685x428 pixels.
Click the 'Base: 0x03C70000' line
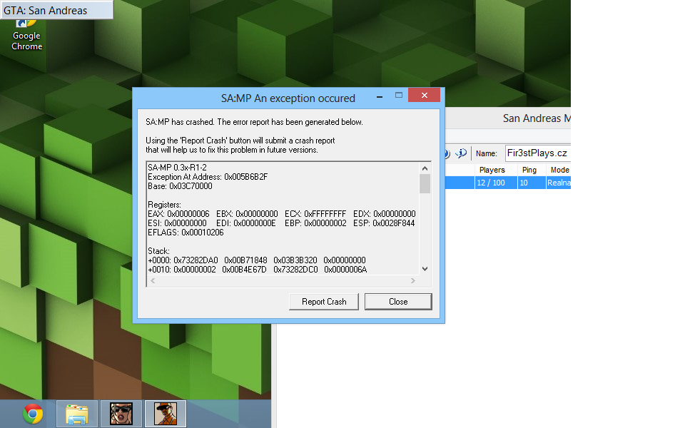[x=180, y=186]
